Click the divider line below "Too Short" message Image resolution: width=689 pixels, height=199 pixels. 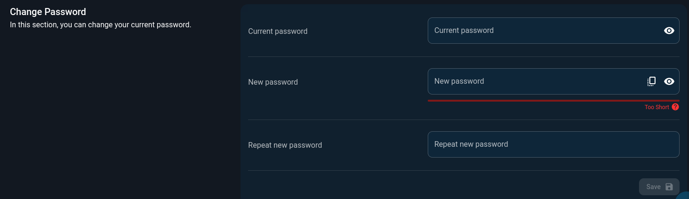click(x=464, y=119)
